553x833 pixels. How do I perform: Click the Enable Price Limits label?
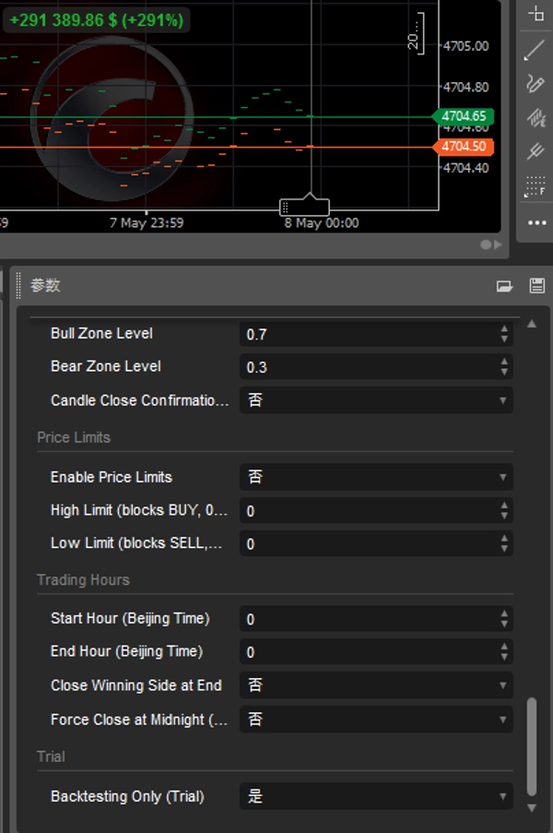(112, 477)
